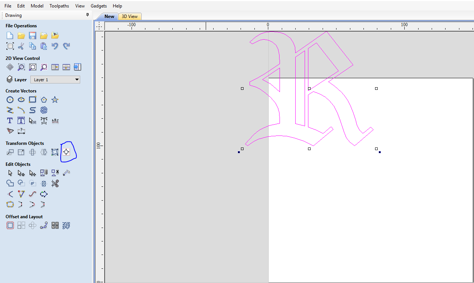This screenshot has height=283, width=474.
Task: Open the Create Text tool
Action: pyautogui.click(x=10, y=121)
